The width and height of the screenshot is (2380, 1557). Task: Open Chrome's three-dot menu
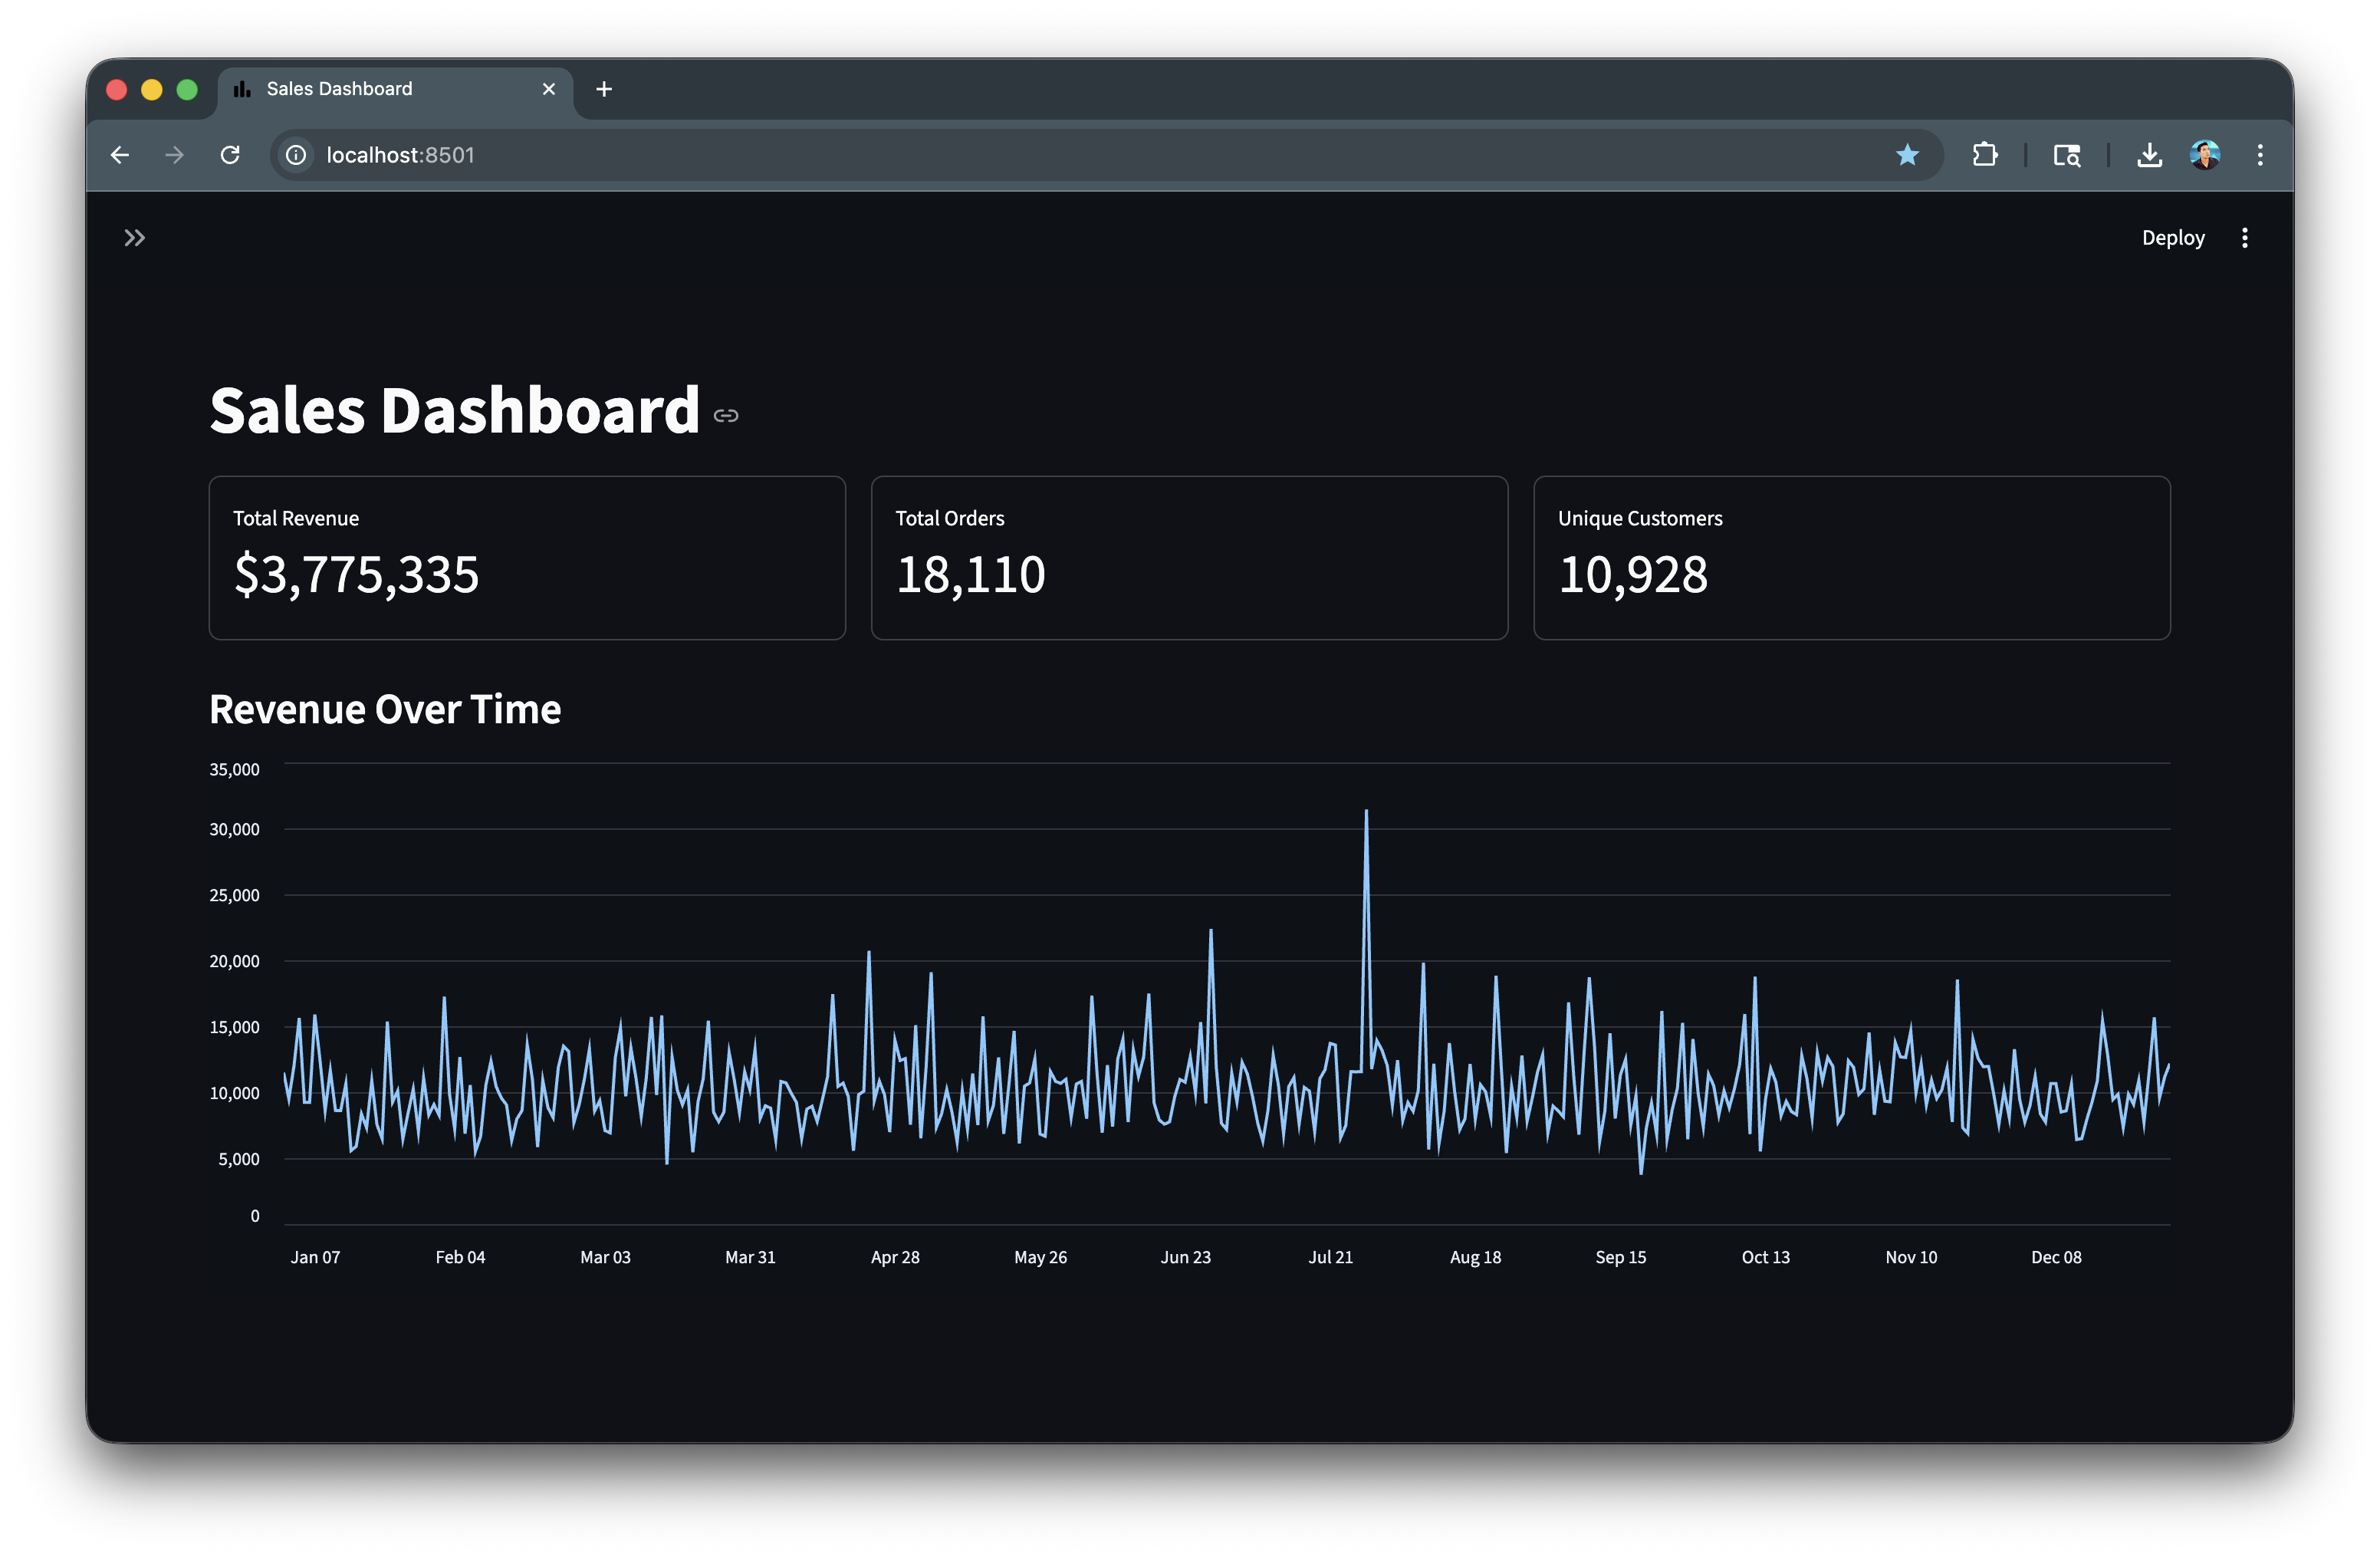(x=2260, y=155)
